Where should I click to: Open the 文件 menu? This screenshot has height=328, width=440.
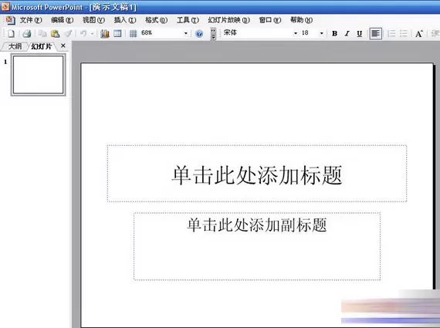tap(31, 20)
